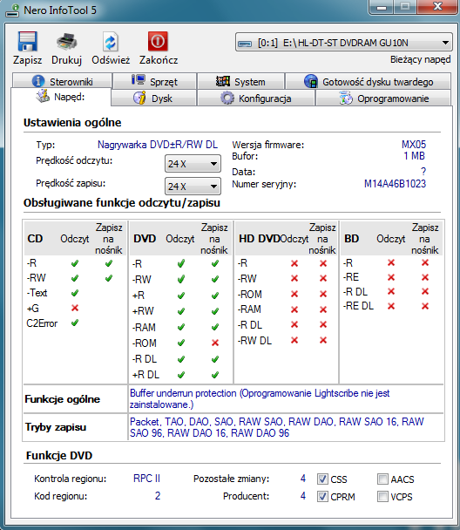Enable the AACS checkbox
Viewport: 460px width, 530px height.
(x=382, y=479)
